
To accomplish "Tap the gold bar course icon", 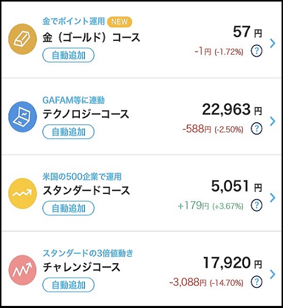I will 22,39.
